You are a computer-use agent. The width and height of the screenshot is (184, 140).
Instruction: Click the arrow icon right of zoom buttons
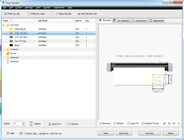pyautogui.click(x=179, y=123)
